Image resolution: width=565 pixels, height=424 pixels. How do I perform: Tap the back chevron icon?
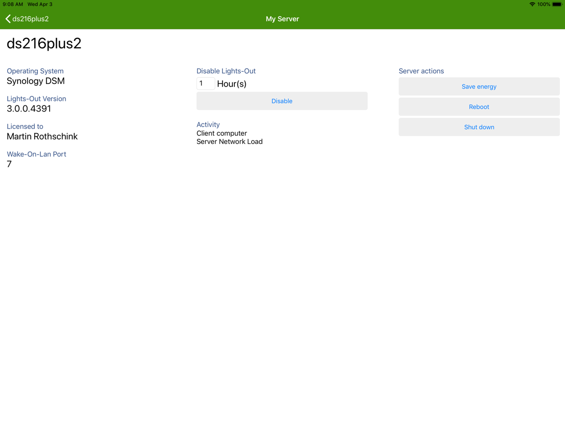[x=8, y=19]
